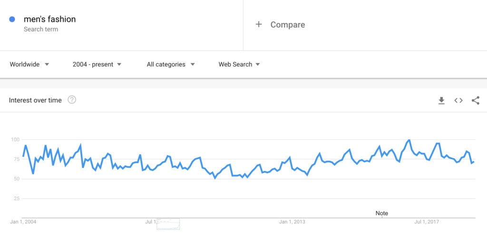Share the interest over time chart
The width and height of the screenshot is (487, 233).
tap(476, 101)
